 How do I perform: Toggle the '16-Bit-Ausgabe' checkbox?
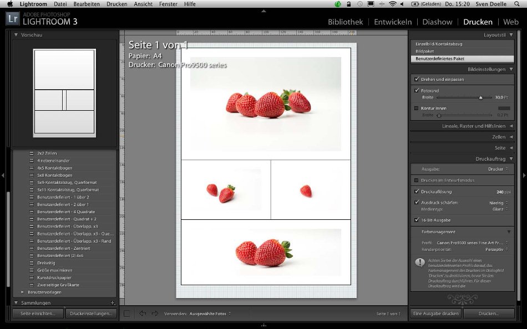pos(417,220)
